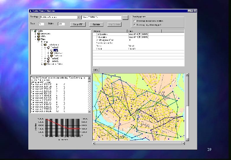
Task: Click the 100% zoom button above map
Action: click(x=96, y=70)
